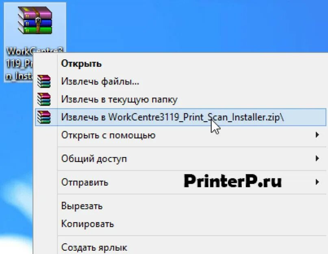Click the WinRAR icon beside Извлечь файлы
328x254 pixels.
pos(44,81)
